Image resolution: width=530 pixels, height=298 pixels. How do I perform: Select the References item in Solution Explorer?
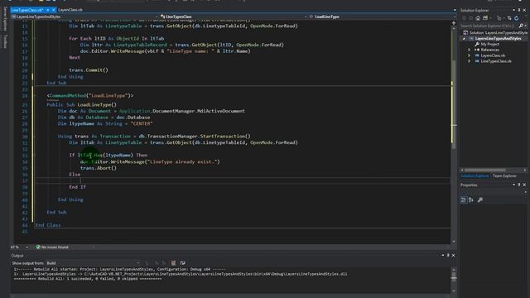pyautogui.click(x=489, y=50)
